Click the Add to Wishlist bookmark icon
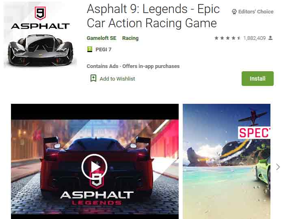This screenshot has width=281, height=219. pos(93,78)
